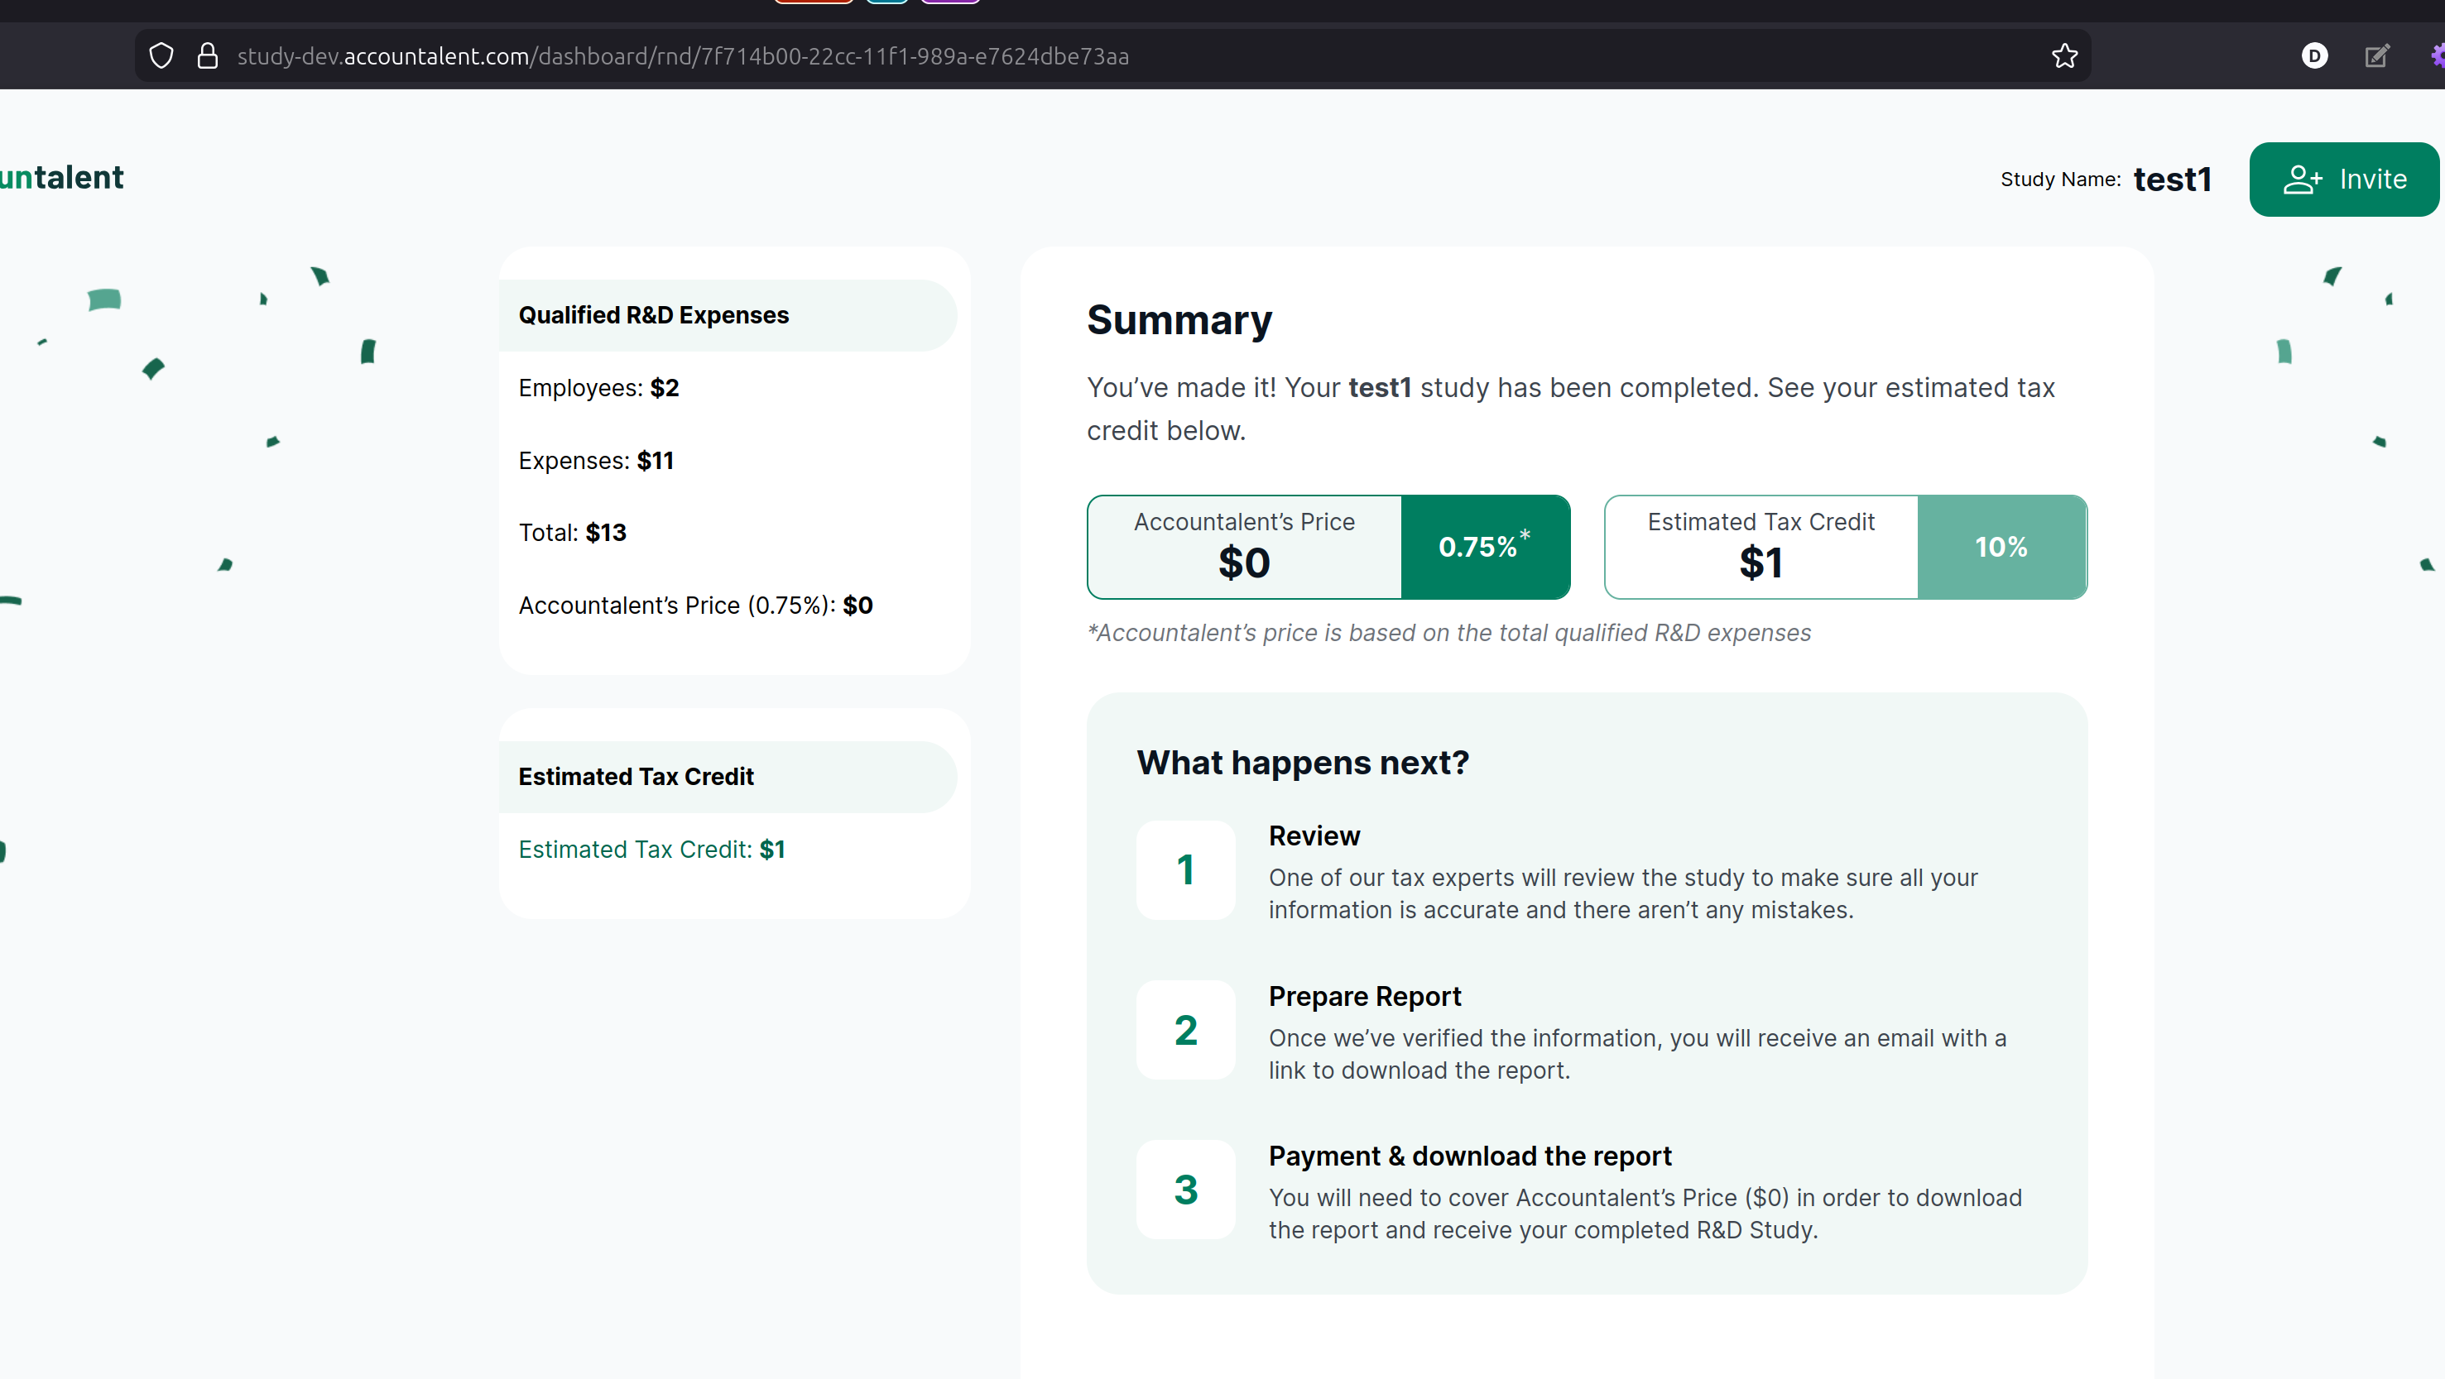Click the dark green 0.75% badge

point(1485,546)
